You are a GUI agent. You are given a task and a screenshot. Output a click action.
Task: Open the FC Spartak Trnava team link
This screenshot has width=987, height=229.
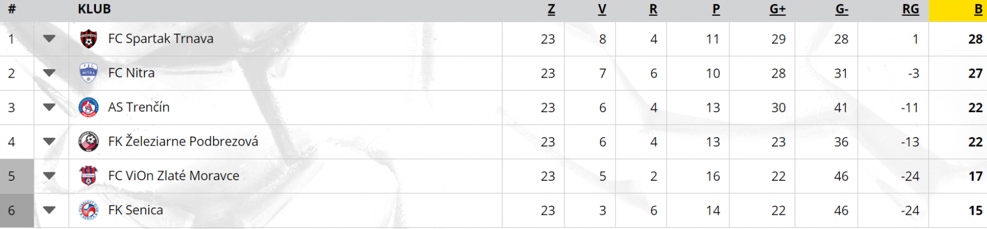(161, 39)
